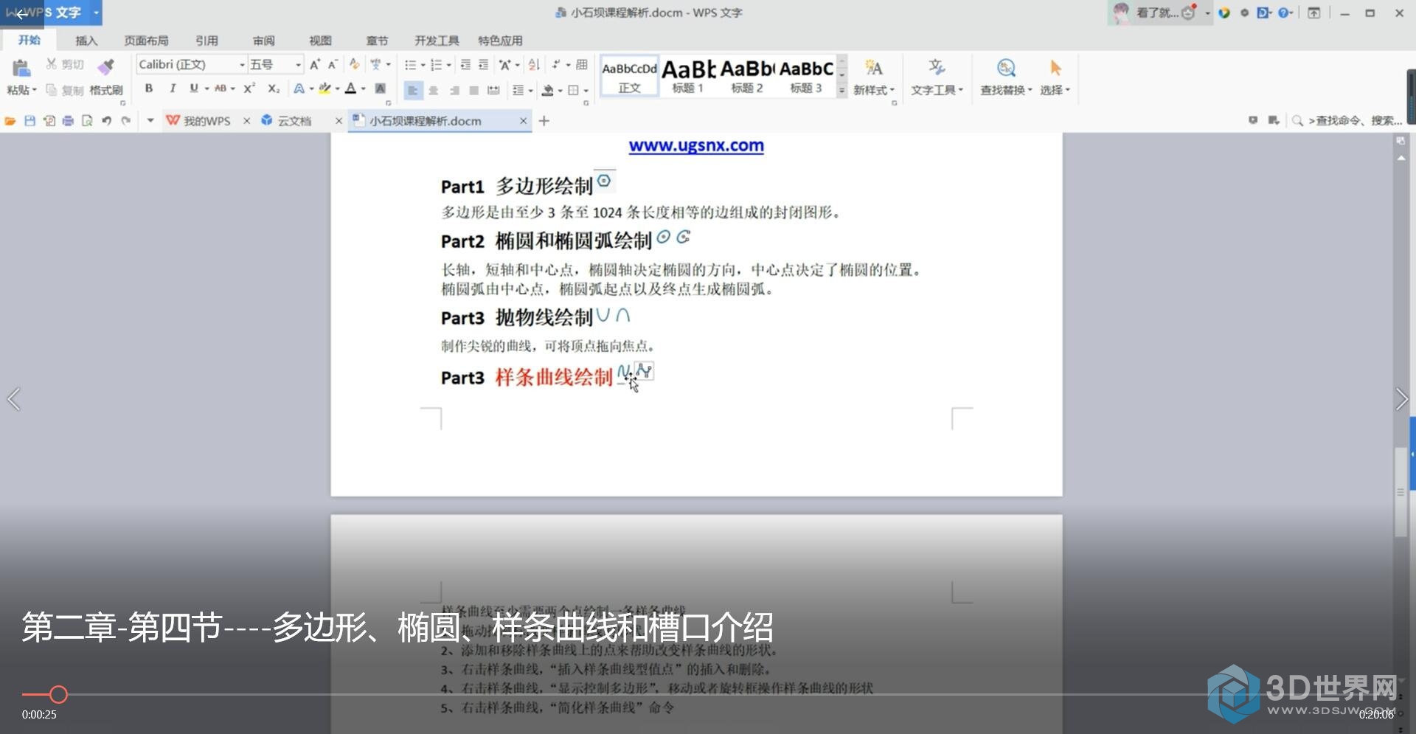Image resolution: width=1416 pixels, height=734 pixels.
Task: Toggle align left paragraph button
Action: pos(413,90)
